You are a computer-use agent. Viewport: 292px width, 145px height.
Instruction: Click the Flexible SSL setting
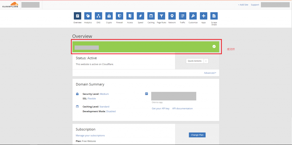tap(92, 99)
